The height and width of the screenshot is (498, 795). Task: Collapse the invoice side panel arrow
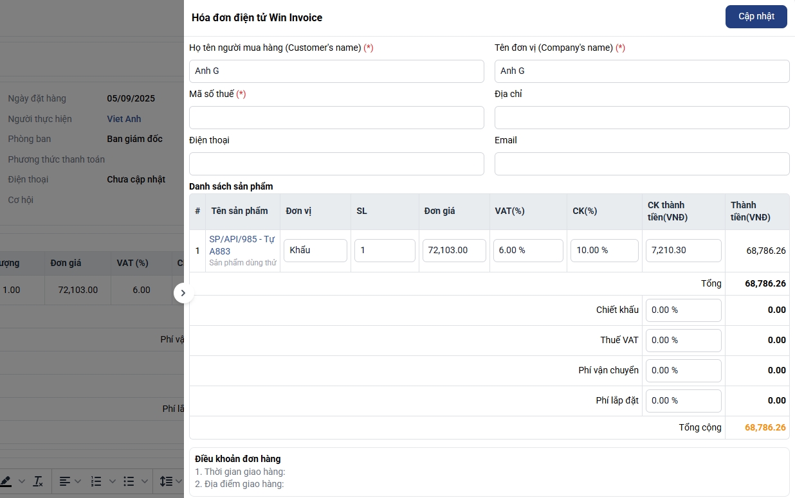[183, 293]
